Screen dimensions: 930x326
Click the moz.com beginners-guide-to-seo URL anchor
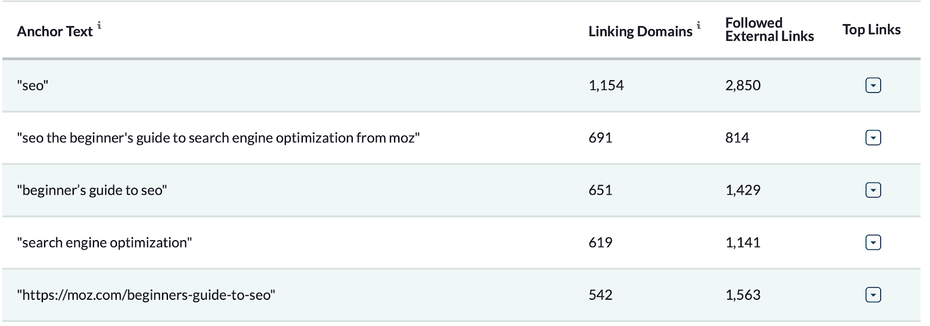pos(146,295)
